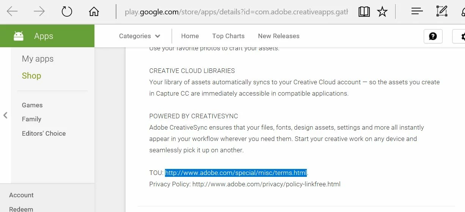
Task: Click the address bar URL field
Action: [x=236, y=12]
